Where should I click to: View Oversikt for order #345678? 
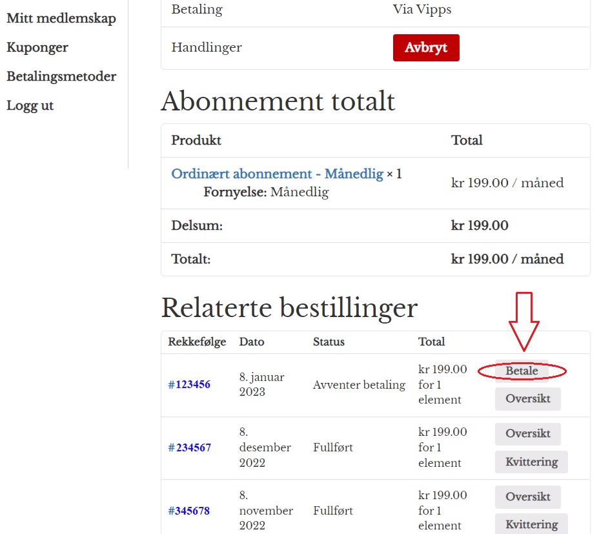[x=527, y=497]
